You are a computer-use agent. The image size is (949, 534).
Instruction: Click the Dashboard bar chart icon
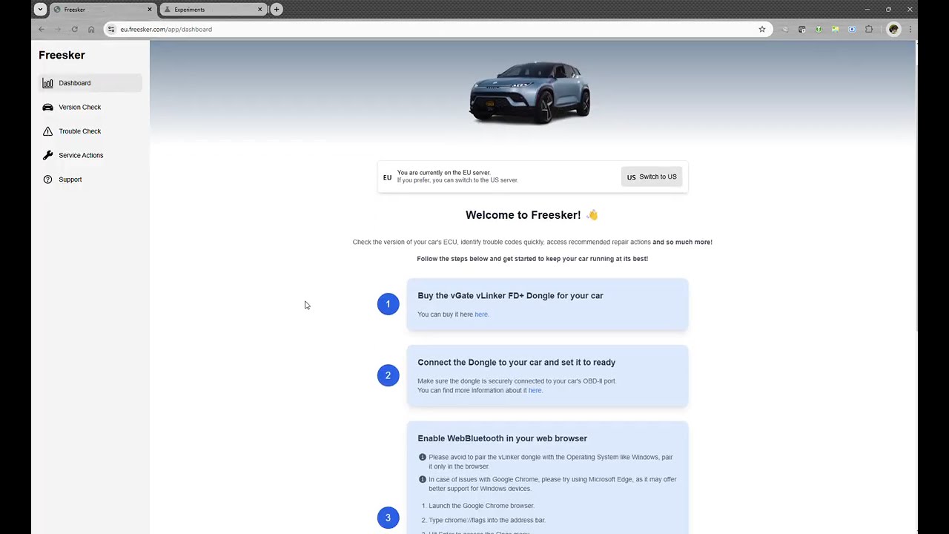coord(47,83)
